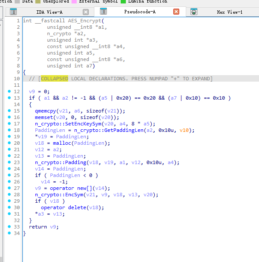Viewport: 259px width, 262px height.
Task: Click 'v9 = 0;' on line 12
Action: tap(39, 91)
